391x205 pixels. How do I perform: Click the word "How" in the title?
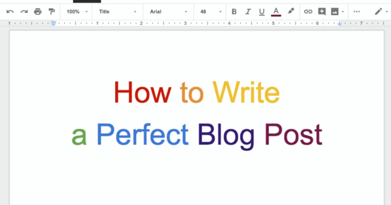click(142, 92)
